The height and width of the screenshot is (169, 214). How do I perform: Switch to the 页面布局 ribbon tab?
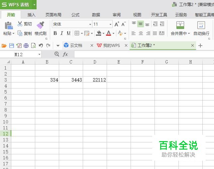click(53, 15)
